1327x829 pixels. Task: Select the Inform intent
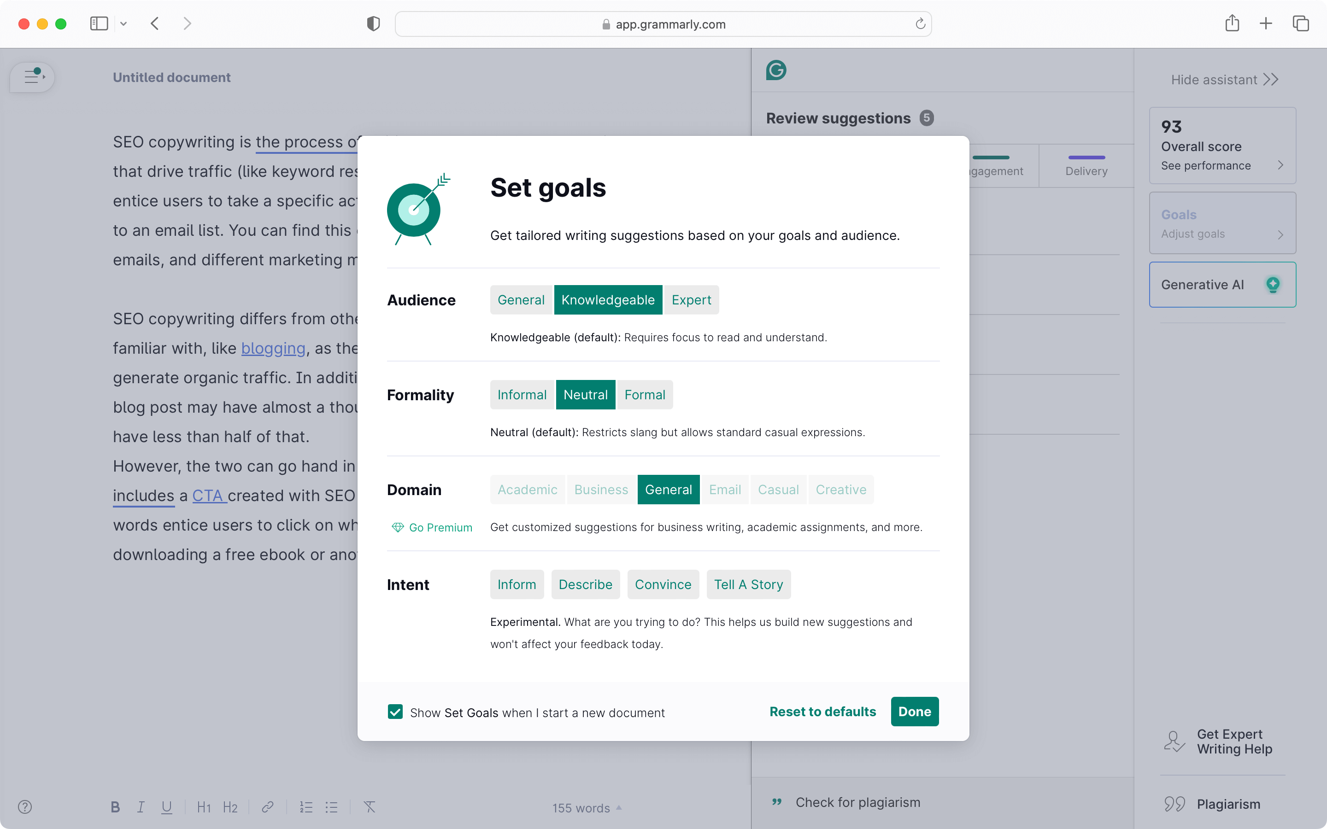(517, 584)
